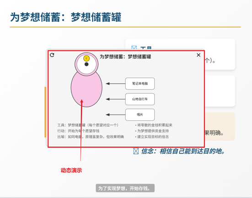Select the 山地自行车 wish box

click(140, 99)
